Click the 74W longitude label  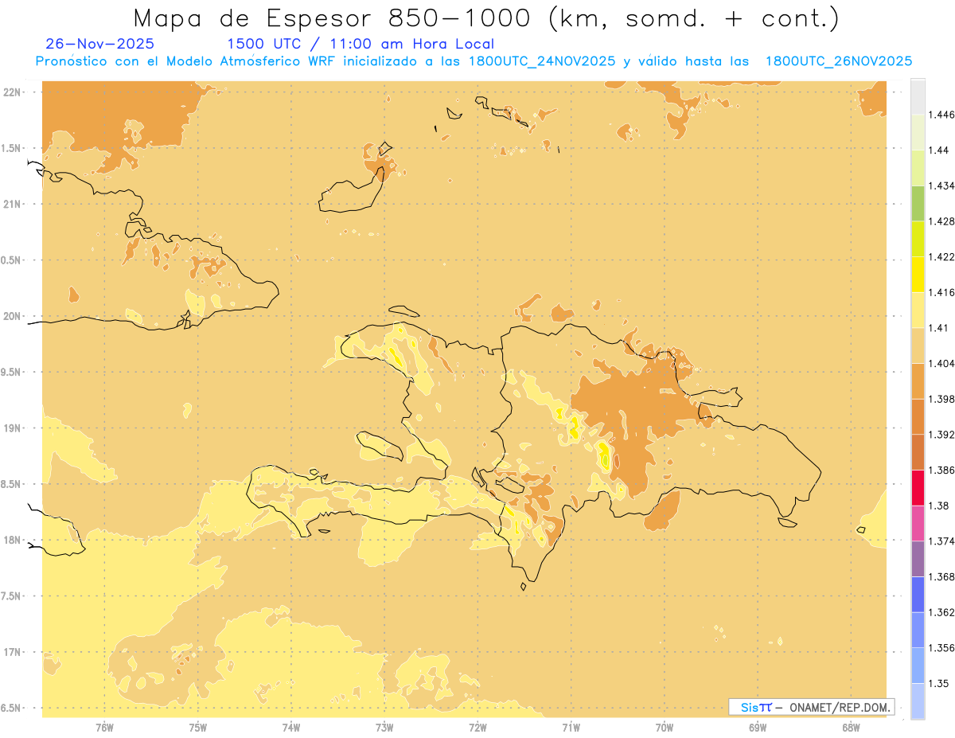click(x=291, y=728)
